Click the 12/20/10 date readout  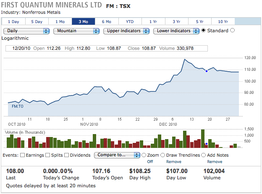(21, 48)
